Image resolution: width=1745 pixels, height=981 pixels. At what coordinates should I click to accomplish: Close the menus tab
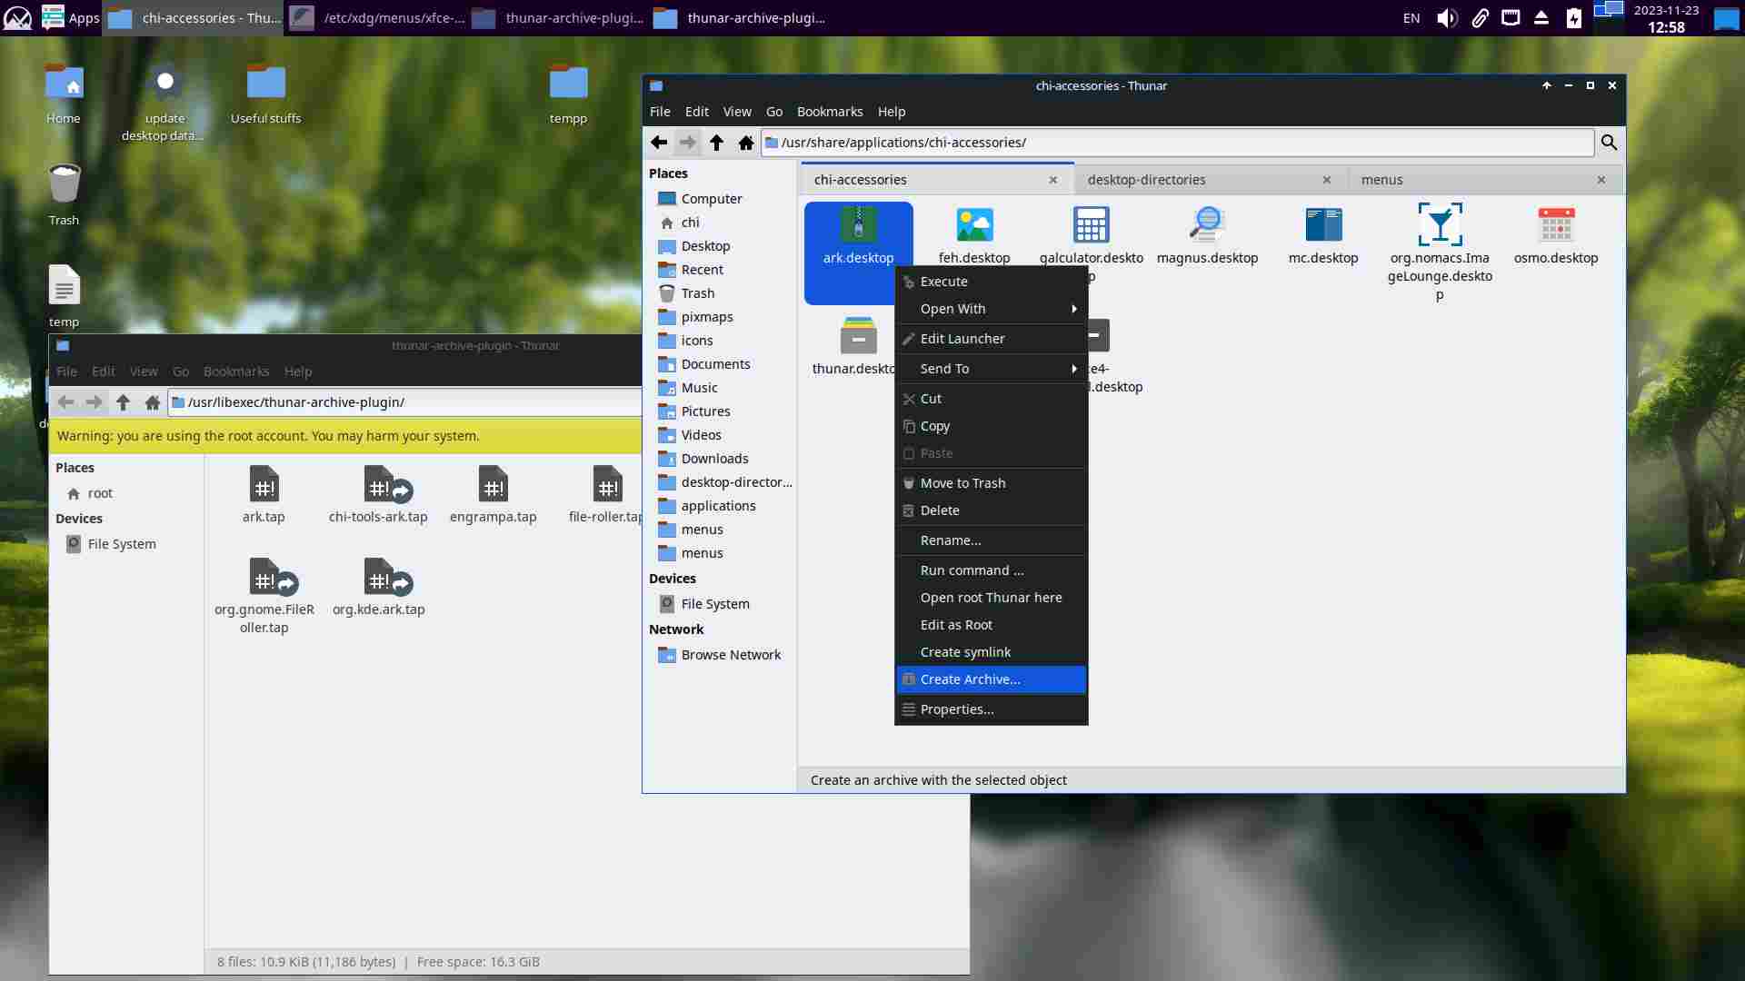(1601, 180)
